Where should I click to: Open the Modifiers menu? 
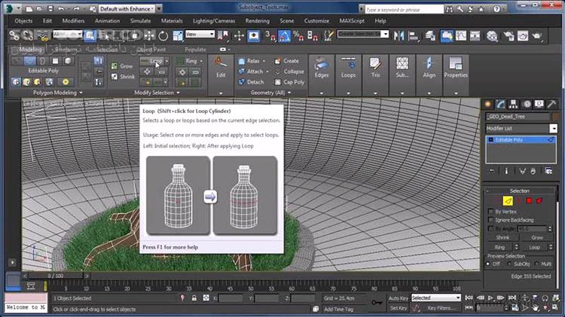73,21
